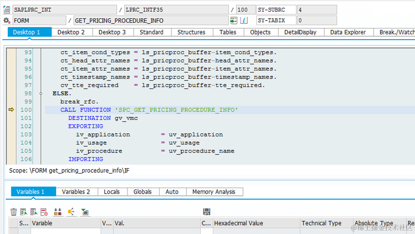Click 'uv_usage' on line 104
This screenshot has width=415, height=234.
tap(184, 143)
